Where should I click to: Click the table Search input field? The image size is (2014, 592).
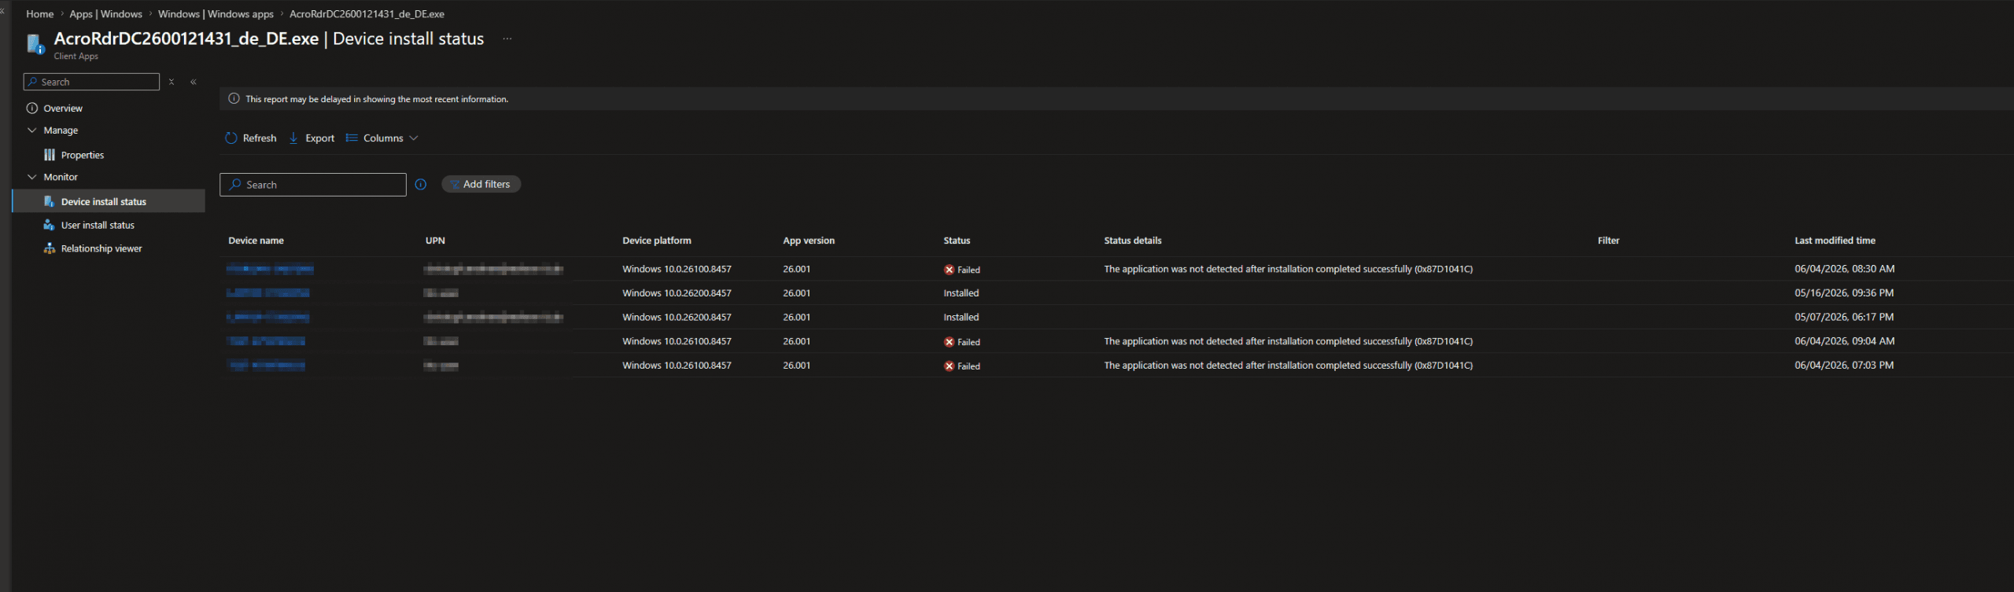[x=313, y=185]
